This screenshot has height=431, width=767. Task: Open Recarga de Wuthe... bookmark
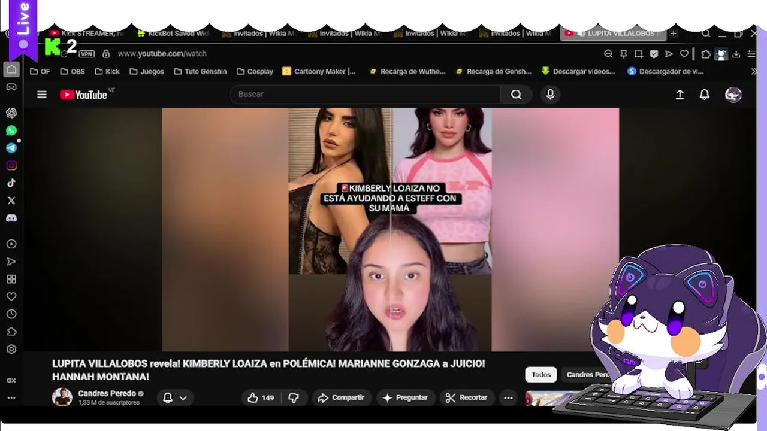[407, 71]
